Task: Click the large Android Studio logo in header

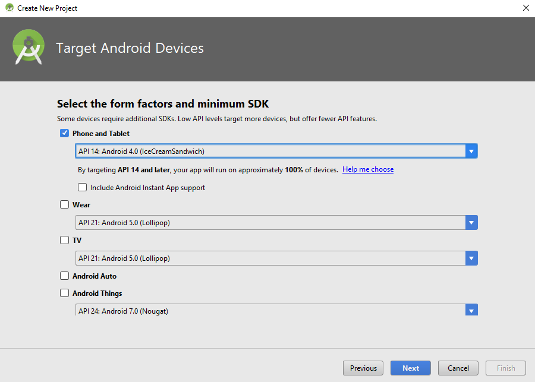Action: click(x=29, y=48)
